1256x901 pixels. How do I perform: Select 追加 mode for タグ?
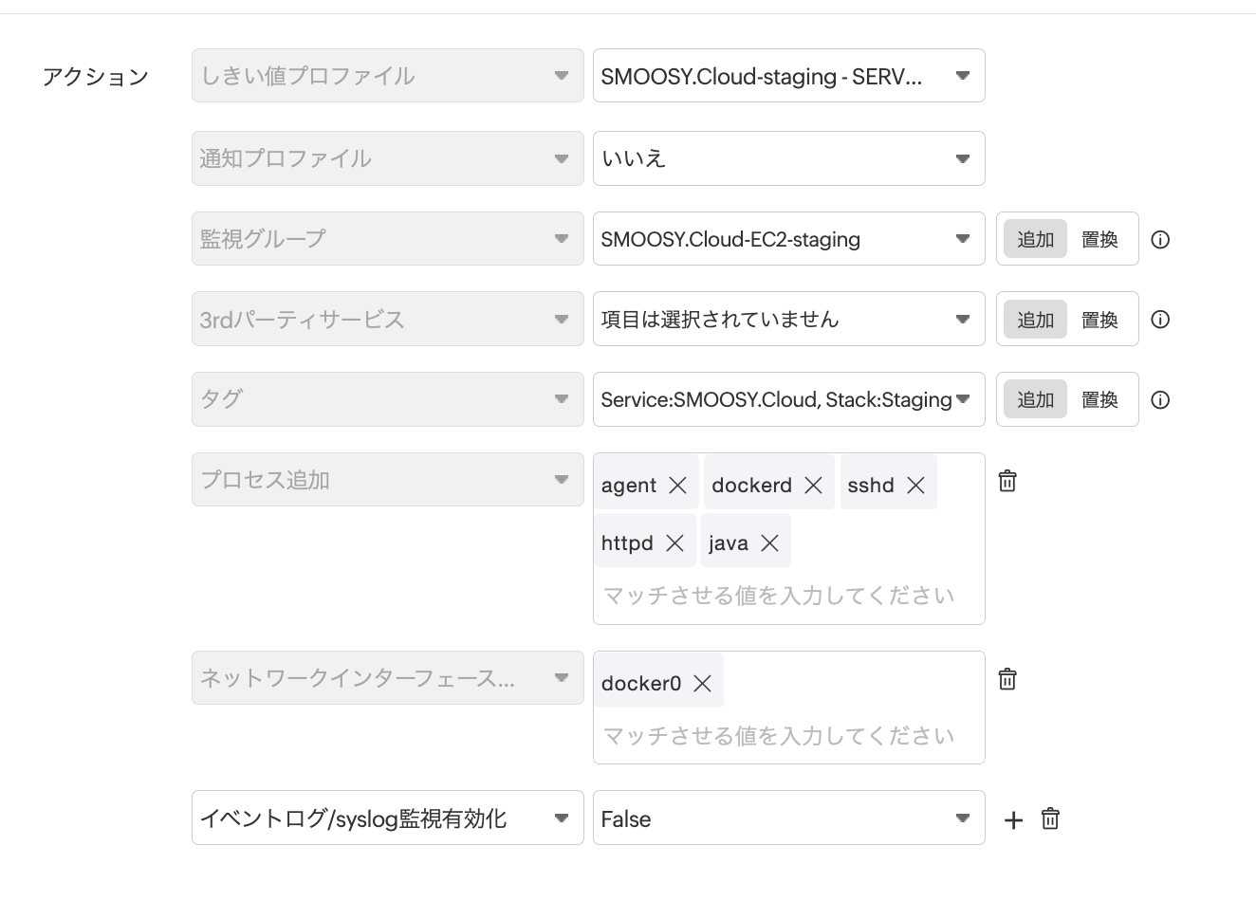(x=1036, y=400)
